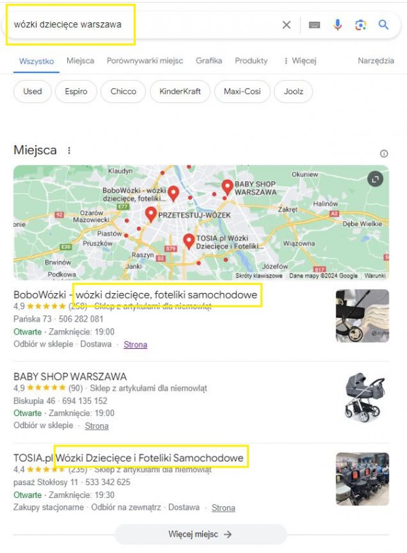Screen dimensions: 407x553
Task: Click the BABY SHOP WARSZAWA map pin
Action: tap(227, 187)
